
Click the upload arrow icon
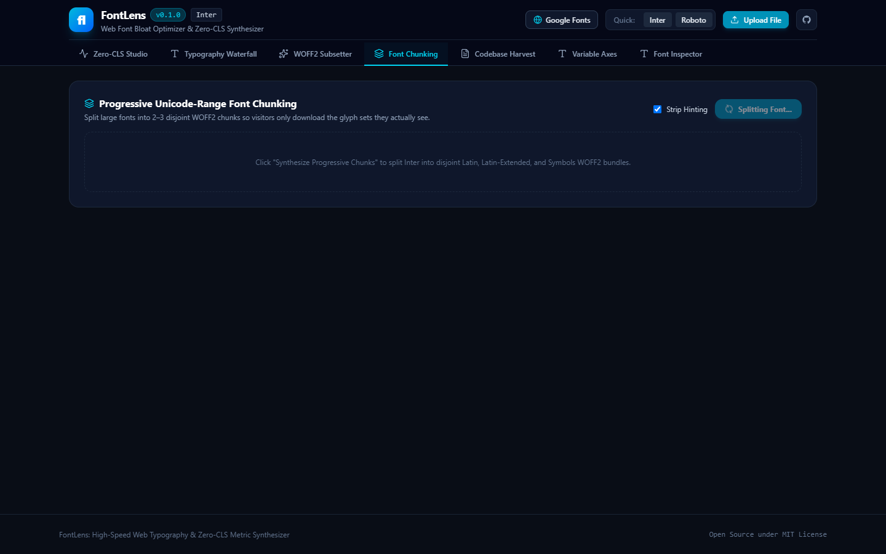point(735,20)
